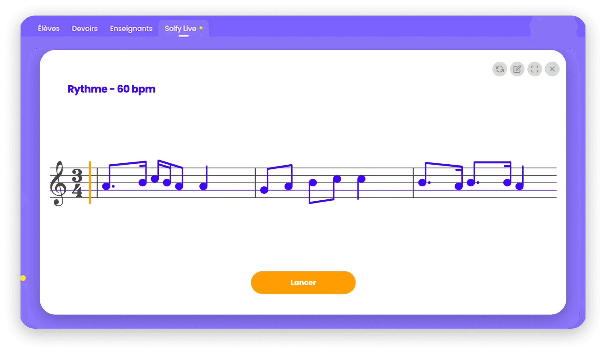606x352 pixels.
Task: Click the last quarter note in measure one
Action: (204, 178)
